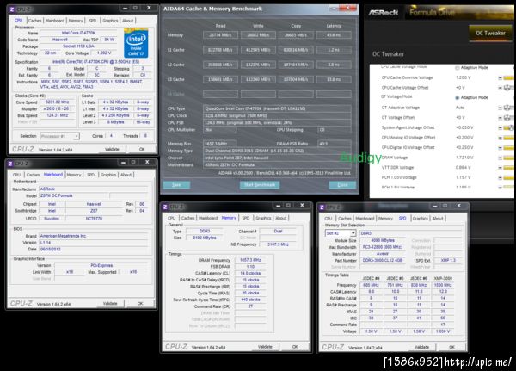
Task: Click the Z title bar icon of the CPU-Z Memory window
Action: tap(165, 207)
